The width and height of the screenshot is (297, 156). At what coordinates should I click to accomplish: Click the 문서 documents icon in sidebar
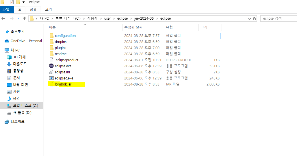[9, 78]
